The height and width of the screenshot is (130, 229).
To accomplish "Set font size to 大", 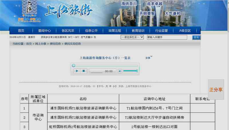I will click(x=107, y=86).
